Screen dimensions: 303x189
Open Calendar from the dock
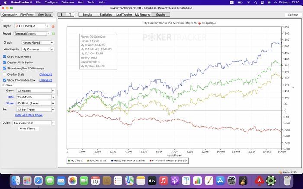95,181
